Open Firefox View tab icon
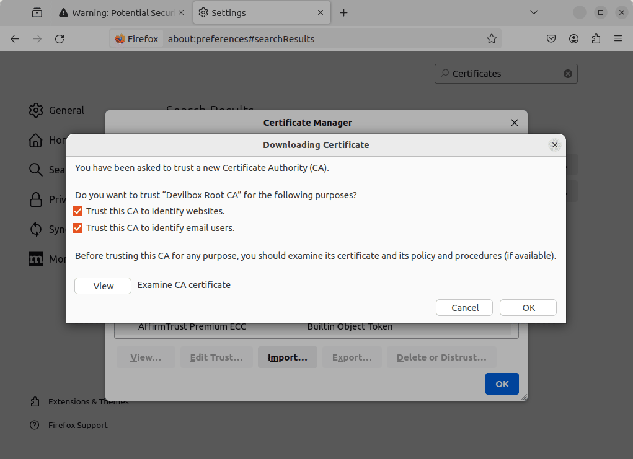Image resolution: width=633 pixels, height=459 pixels. pyautogui.click(x=38, y=13)
